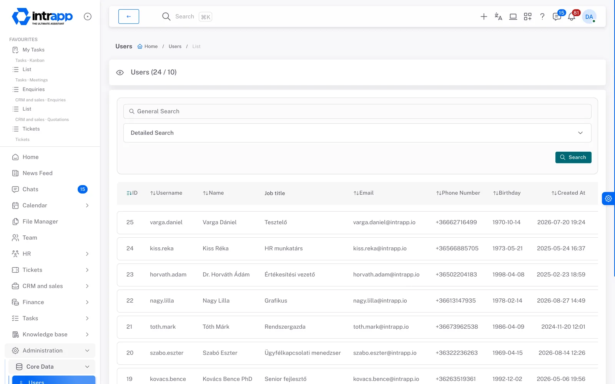Open Chats in sidebar
Viewport: 615px width, 384px height.
tap(50, 189)
